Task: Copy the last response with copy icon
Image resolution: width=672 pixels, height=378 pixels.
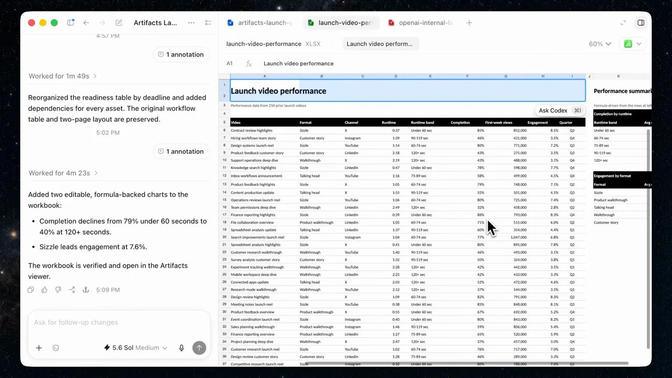Action: pos(31,290)
